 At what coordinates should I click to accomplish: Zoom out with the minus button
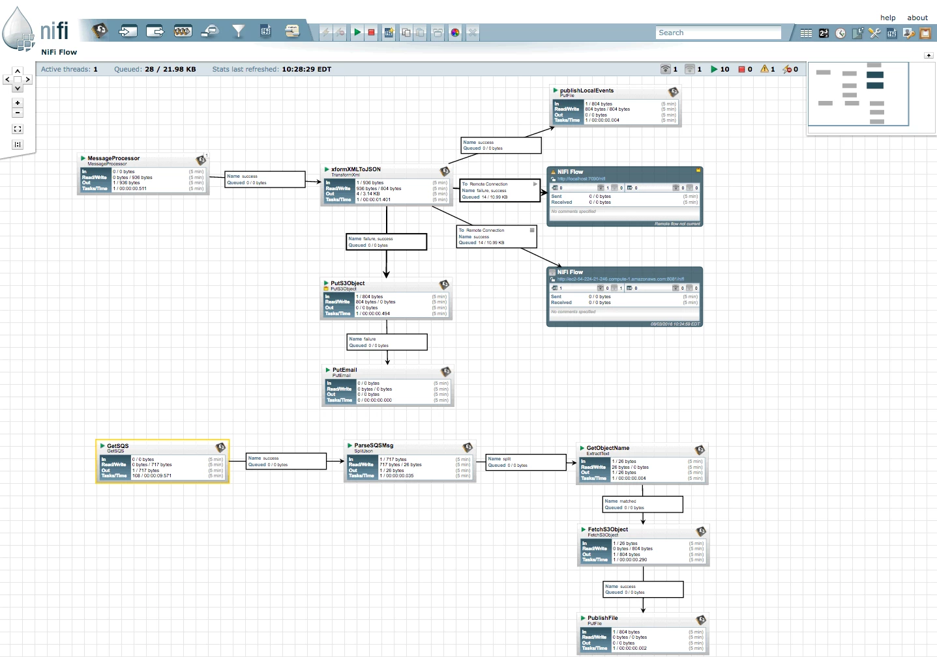pos(18,113)
